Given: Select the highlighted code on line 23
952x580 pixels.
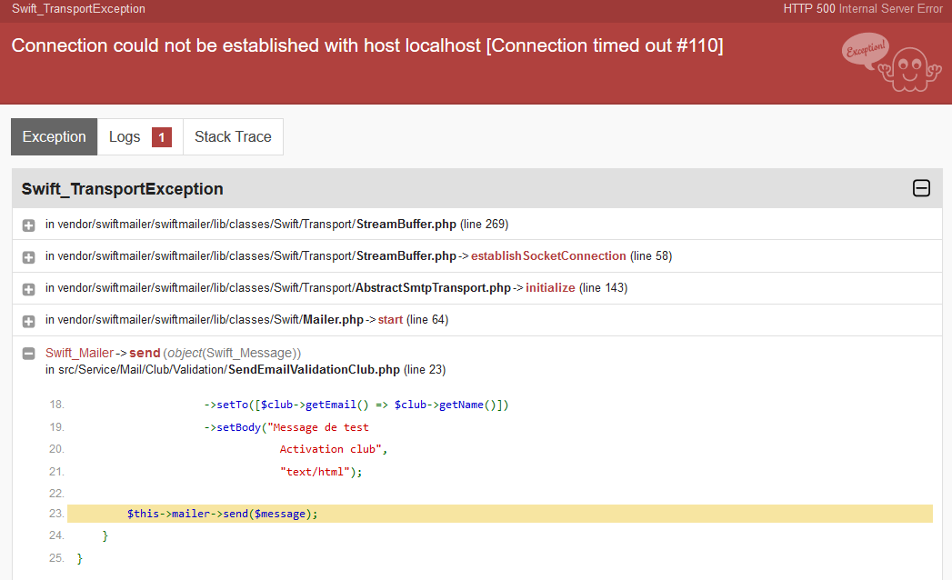Looking at the screenshot, I should (x=221, y=513).
